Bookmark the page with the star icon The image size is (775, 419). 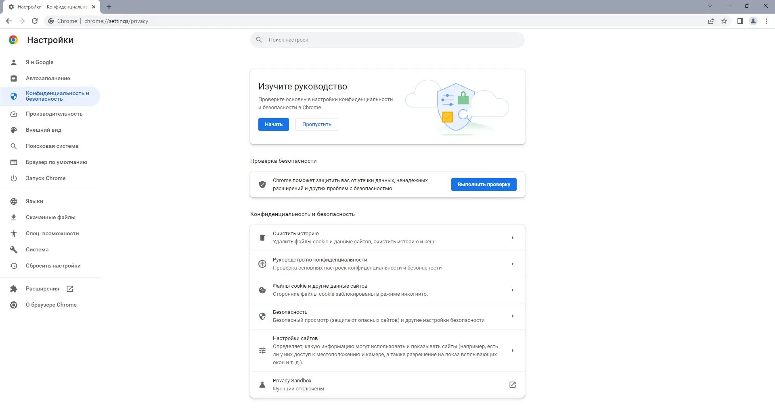tap(724, 21)
